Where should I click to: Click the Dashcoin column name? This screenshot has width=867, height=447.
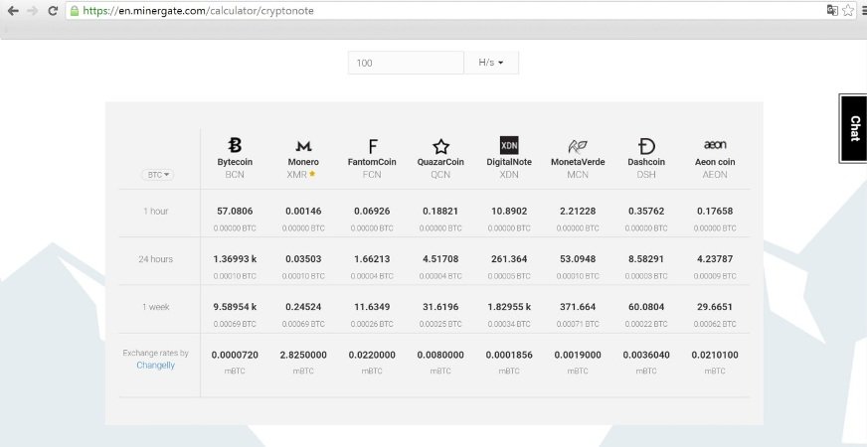coord(646,162)
